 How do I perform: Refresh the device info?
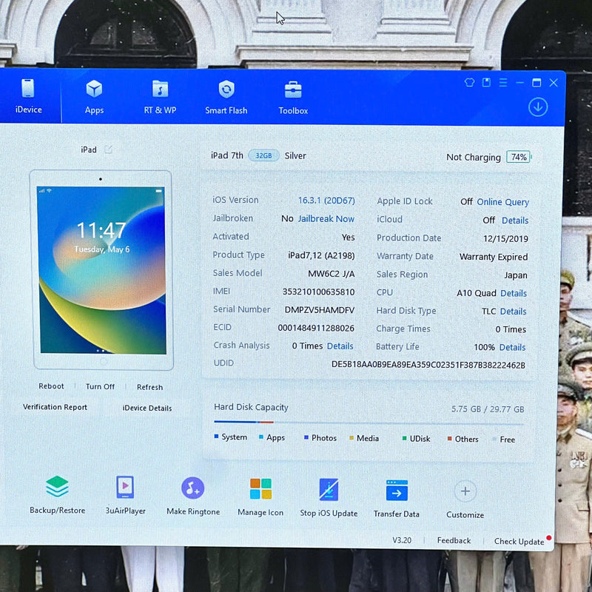coord(150,387)
